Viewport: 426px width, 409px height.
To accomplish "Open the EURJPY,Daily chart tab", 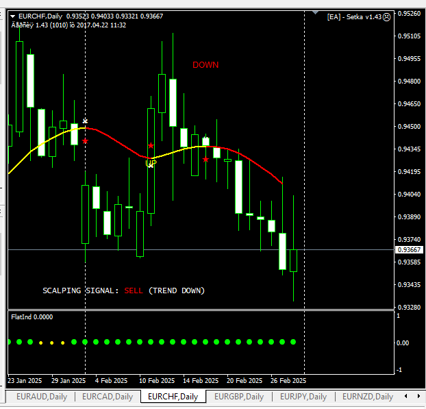I will [303, 397].
